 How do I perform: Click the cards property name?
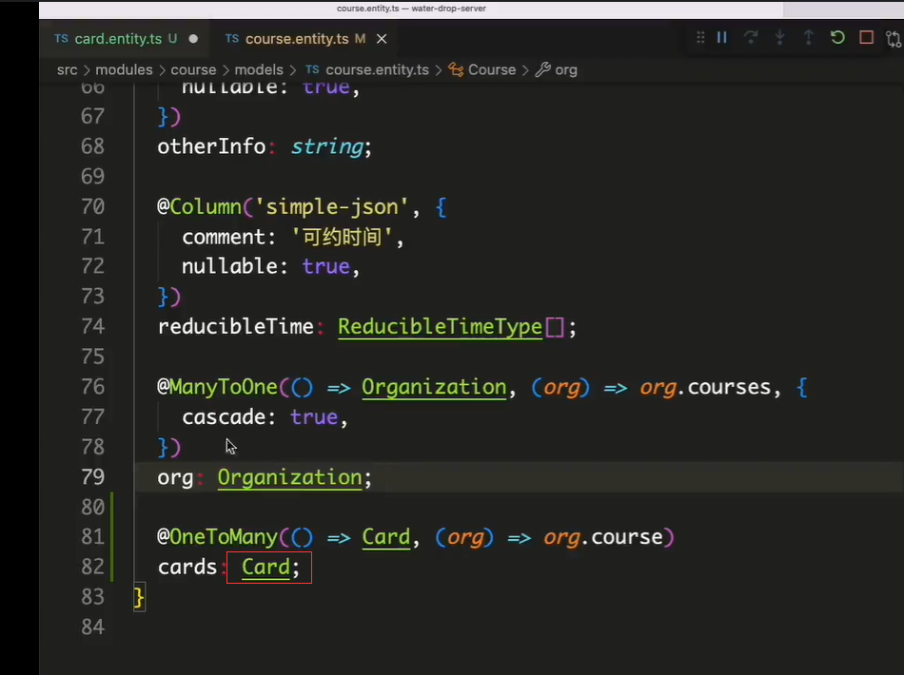coord(187,568)
